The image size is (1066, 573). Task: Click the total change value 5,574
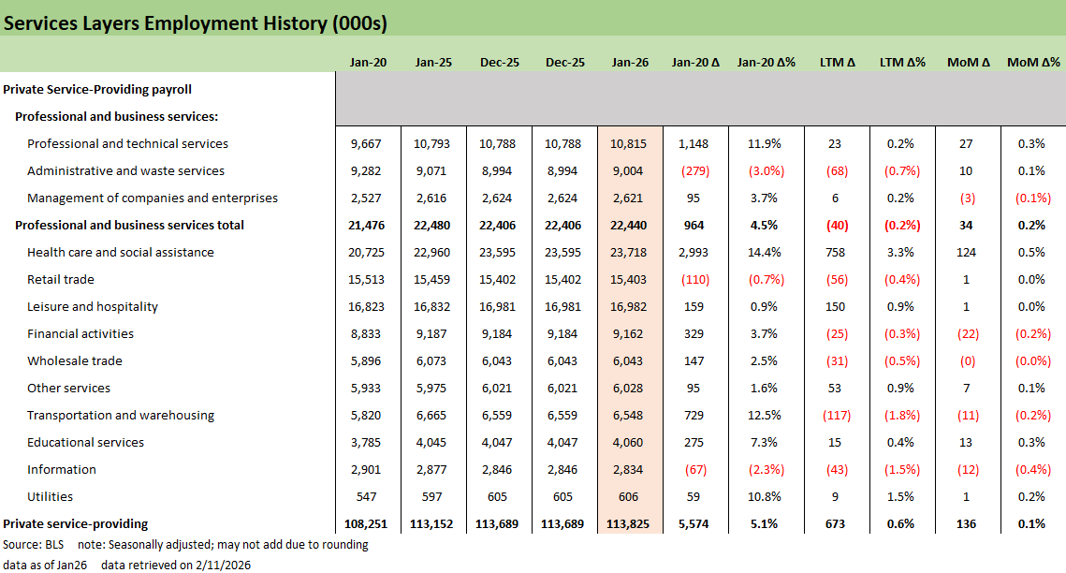pos(694,524)
